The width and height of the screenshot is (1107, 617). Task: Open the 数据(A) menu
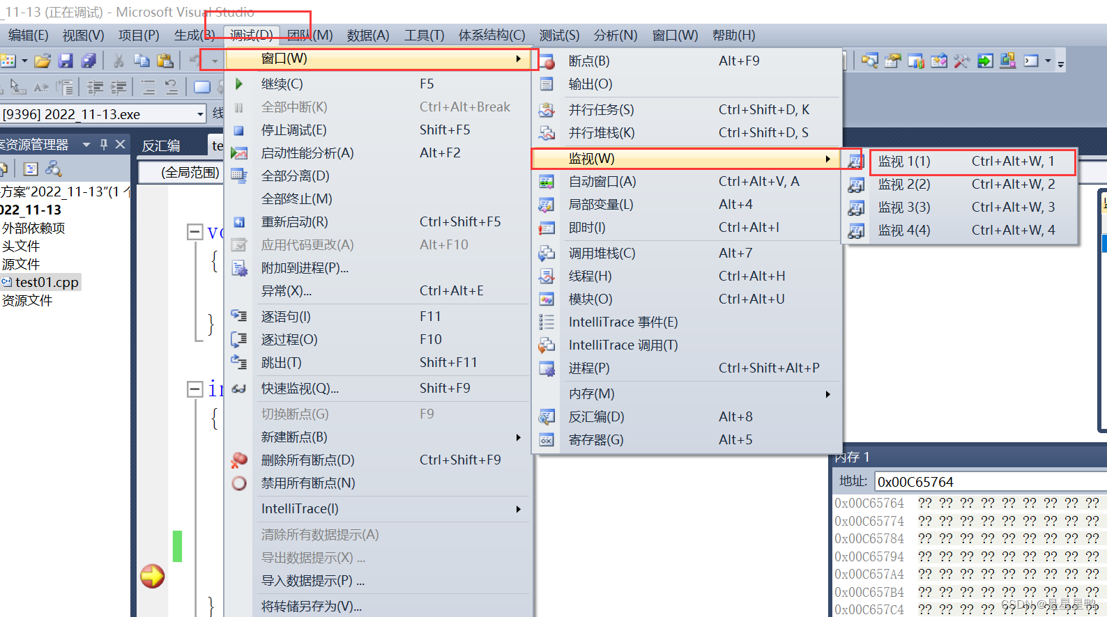click(368, 36)
